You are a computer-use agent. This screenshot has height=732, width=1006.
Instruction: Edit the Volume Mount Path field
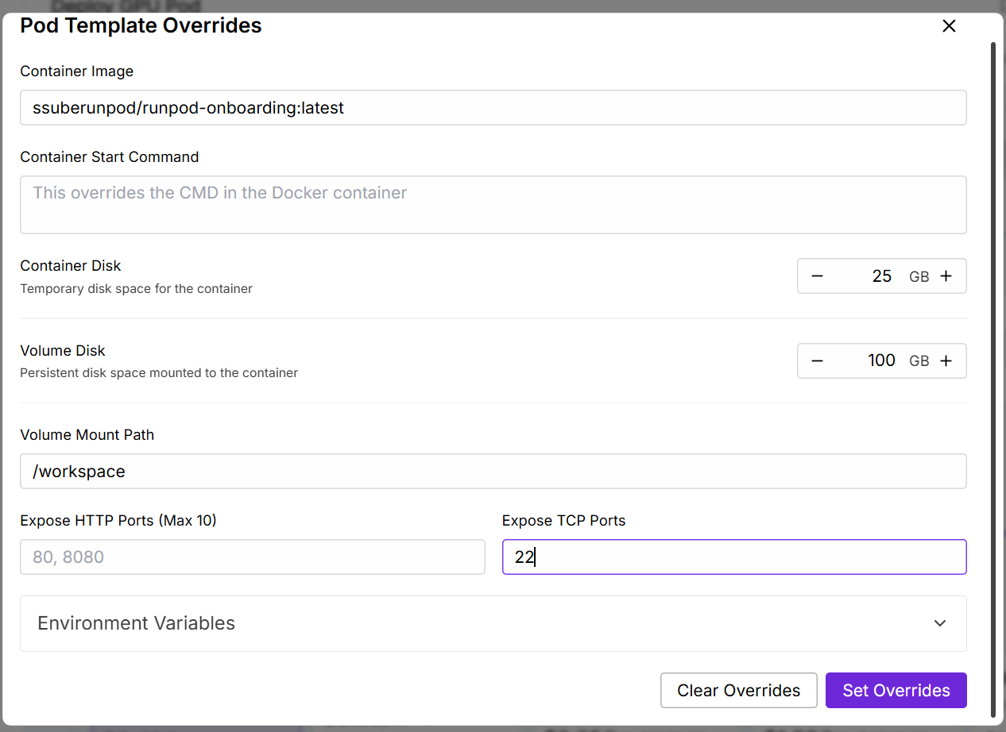coord(493,472)
